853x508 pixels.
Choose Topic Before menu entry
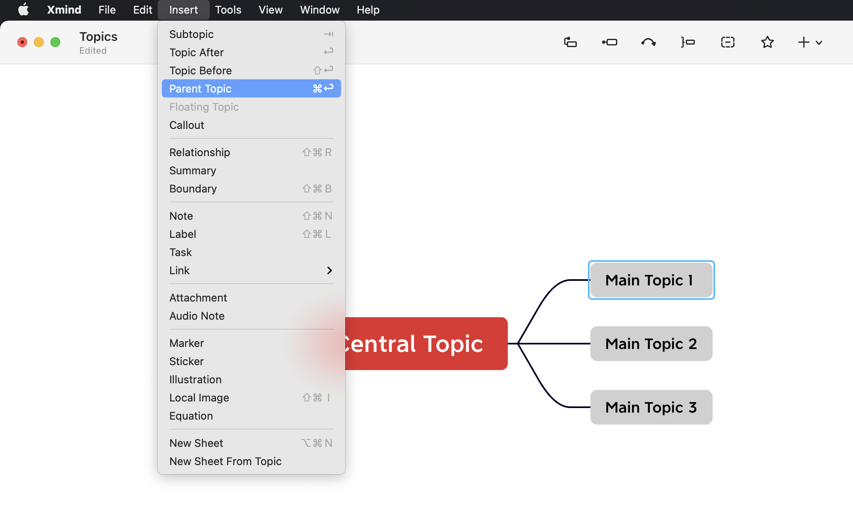pos(251,71)
